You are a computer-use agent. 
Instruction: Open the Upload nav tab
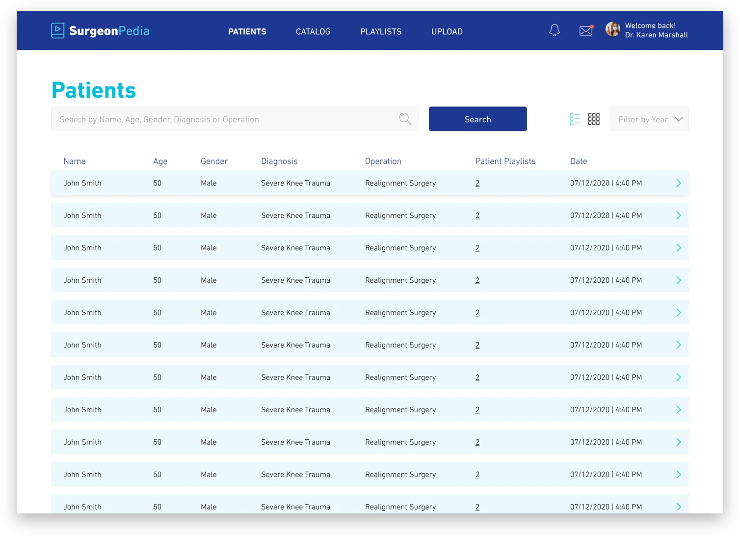coord(447,31)
